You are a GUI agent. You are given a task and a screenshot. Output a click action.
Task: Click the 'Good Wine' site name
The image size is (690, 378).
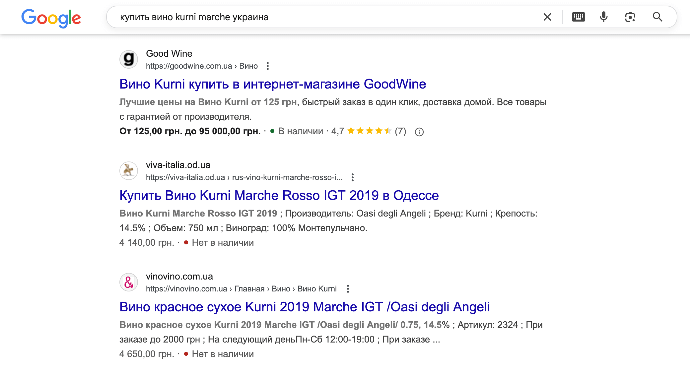[x=169, y=53]
